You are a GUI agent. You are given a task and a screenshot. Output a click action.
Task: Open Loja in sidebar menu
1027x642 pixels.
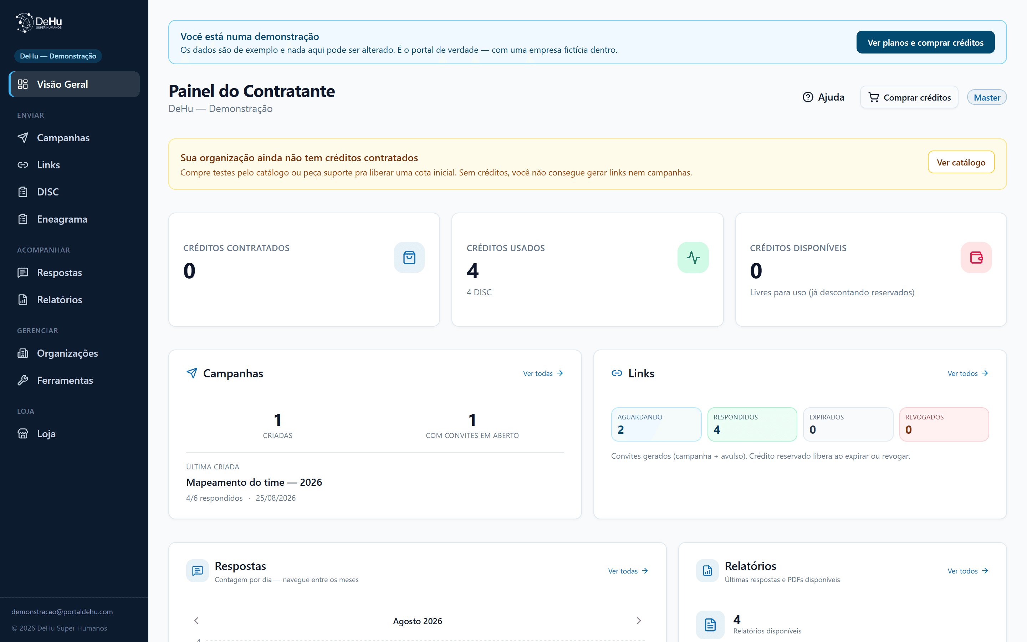(x=74, y=434)
